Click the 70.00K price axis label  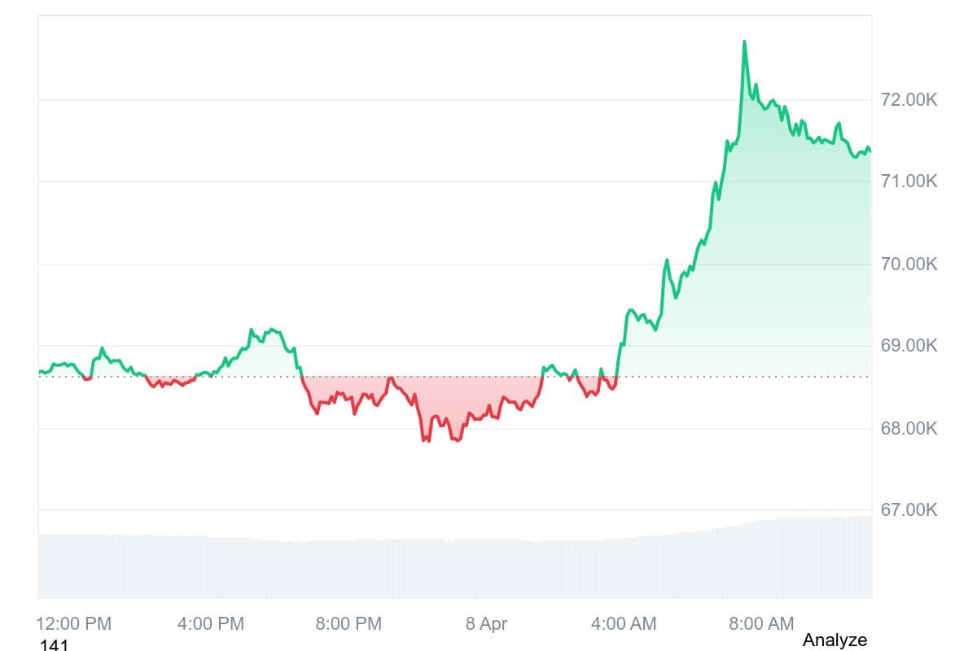click(x=909, y=264)
